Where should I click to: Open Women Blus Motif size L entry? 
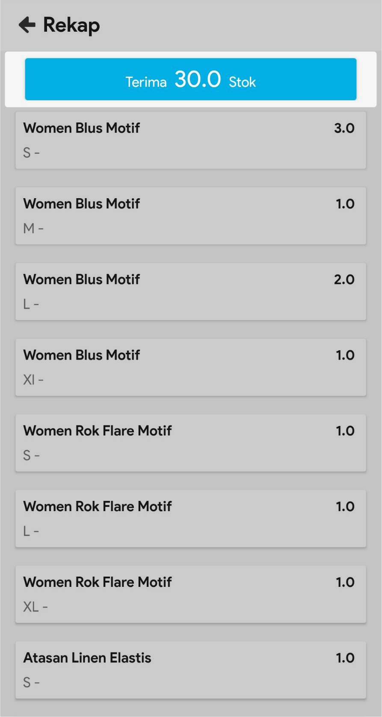tap(190, 292)
